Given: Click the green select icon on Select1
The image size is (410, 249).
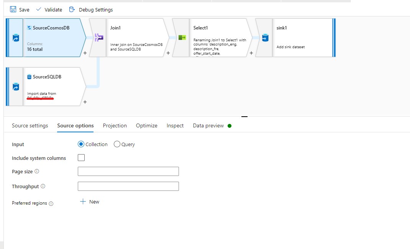Looking at the screenshot, I should coord(181,37).
